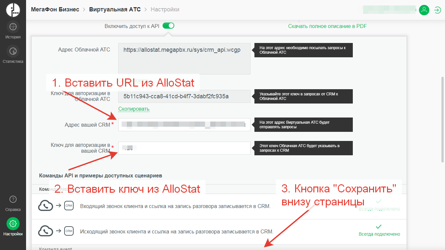Viewport: 445px width, 250px height.
Task: Click the Входящий звонок клиента scenario text
Action: tap(175, 206)
